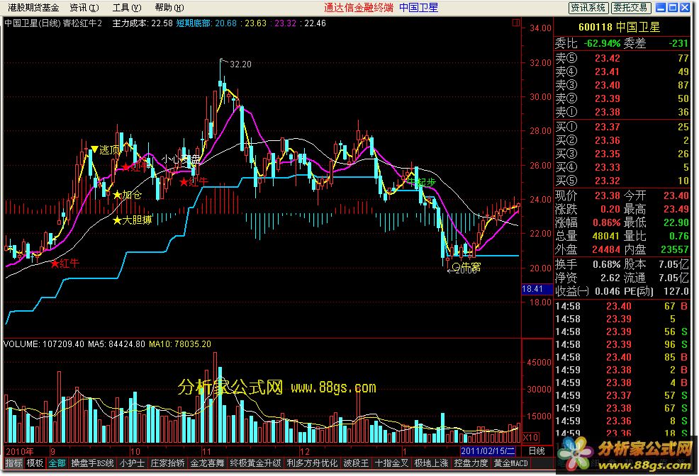Click the 委托交易 button
Image resolution: width=699 pixels, height=476 pixels.
coord(630,8)
